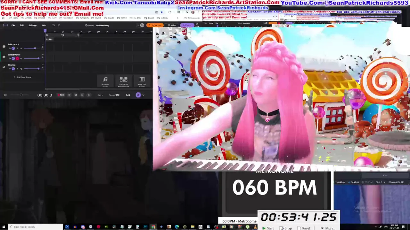The width and height of the screenshot is (410, 230).
Task: Click the loop cycle icon in timeline
Action: (62, 35)
